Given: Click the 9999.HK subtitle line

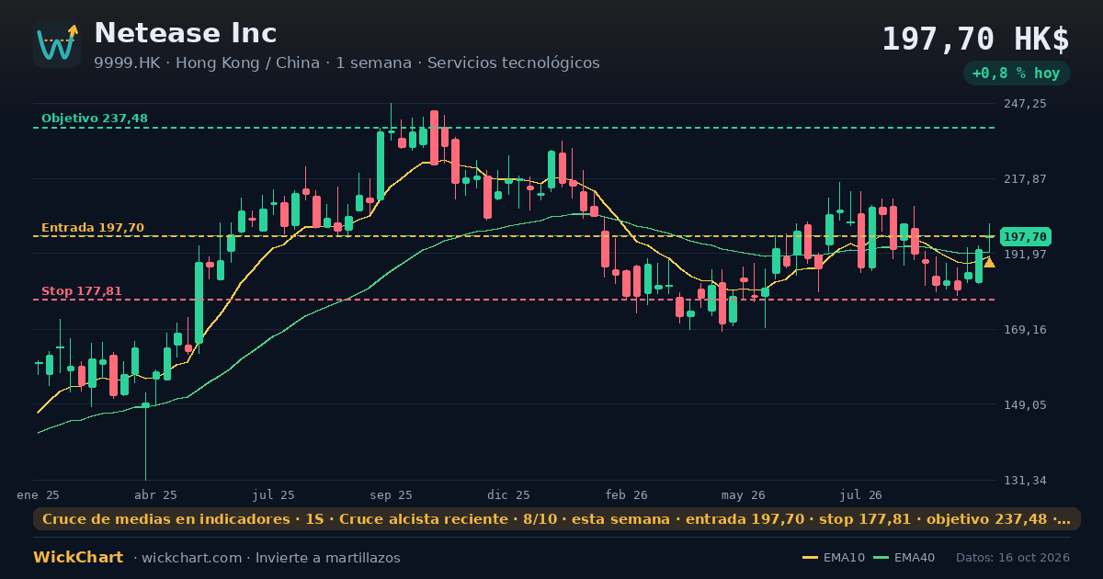Looking at the screenshot, I should pyautogui.click(x=347, y=62).
